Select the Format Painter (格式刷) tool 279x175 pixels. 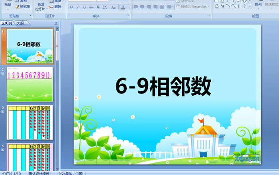23,7
